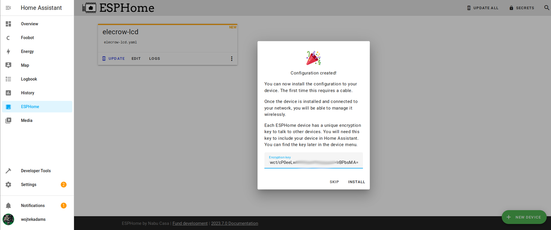
Task: Click the Settings badge showing 2
Action: click(63, 185)
